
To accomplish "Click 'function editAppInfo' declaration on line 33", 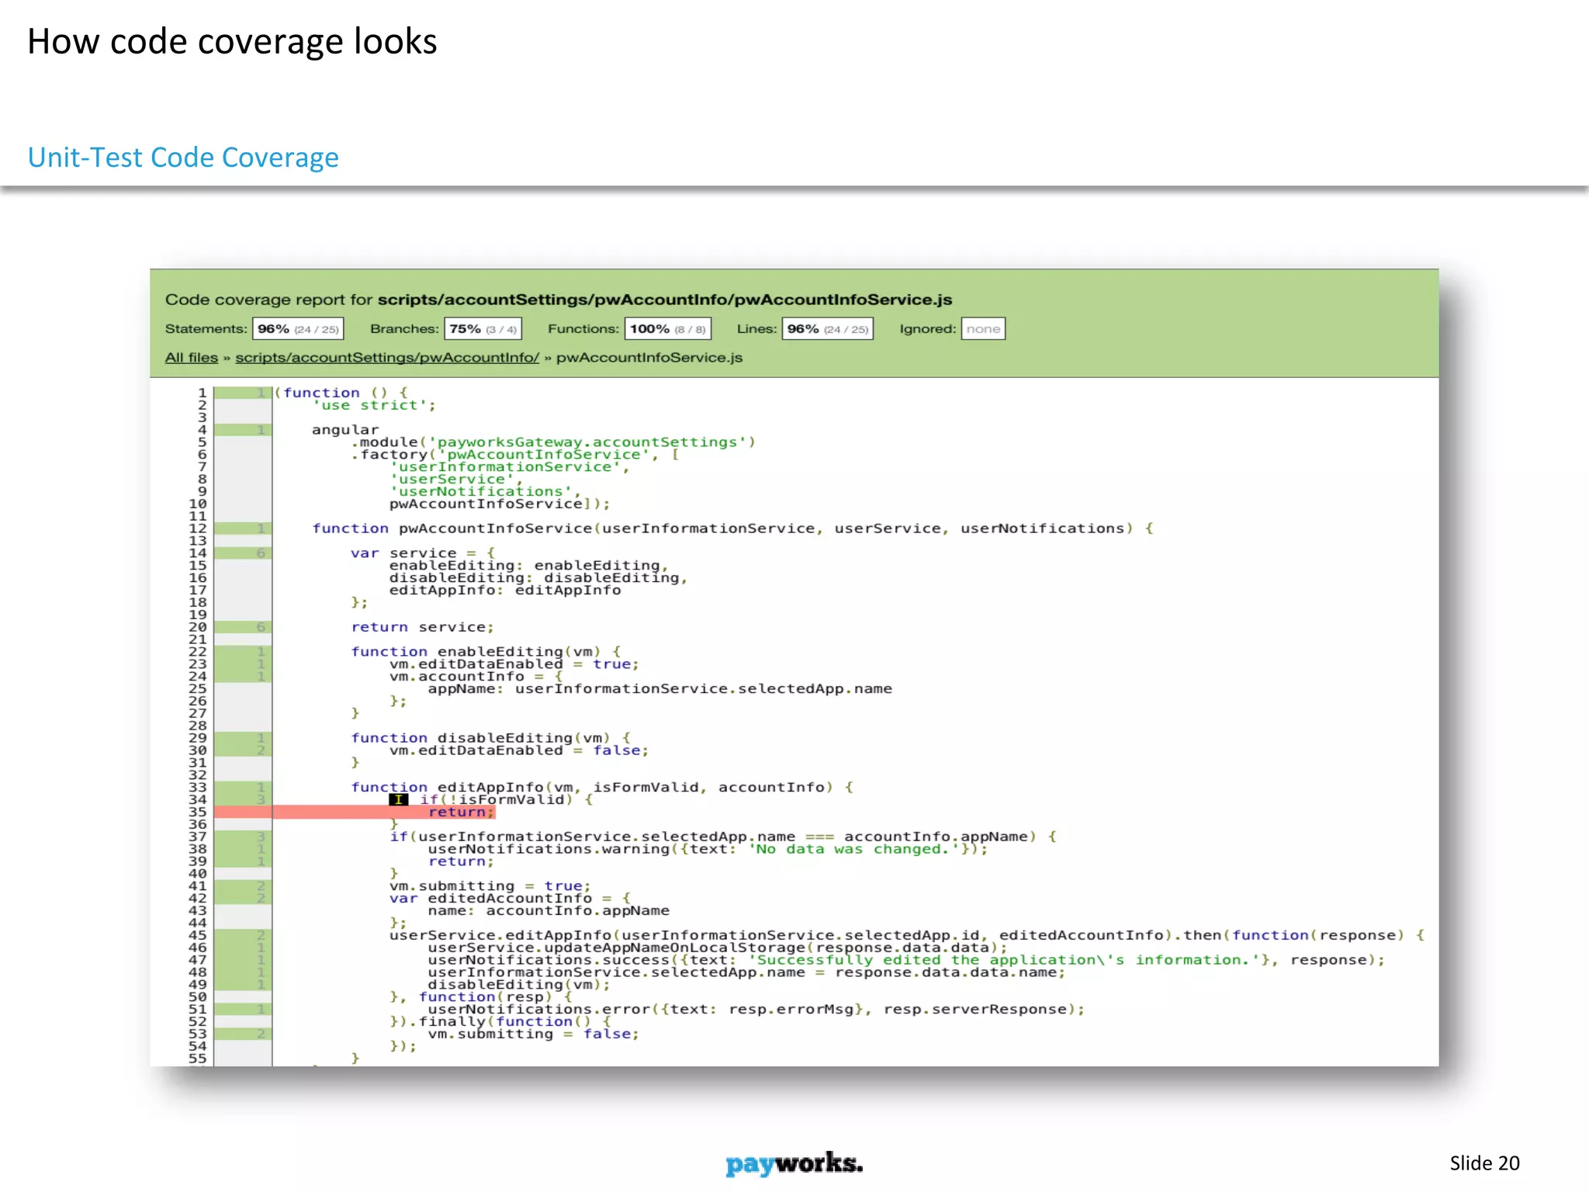I will point(602,787).
